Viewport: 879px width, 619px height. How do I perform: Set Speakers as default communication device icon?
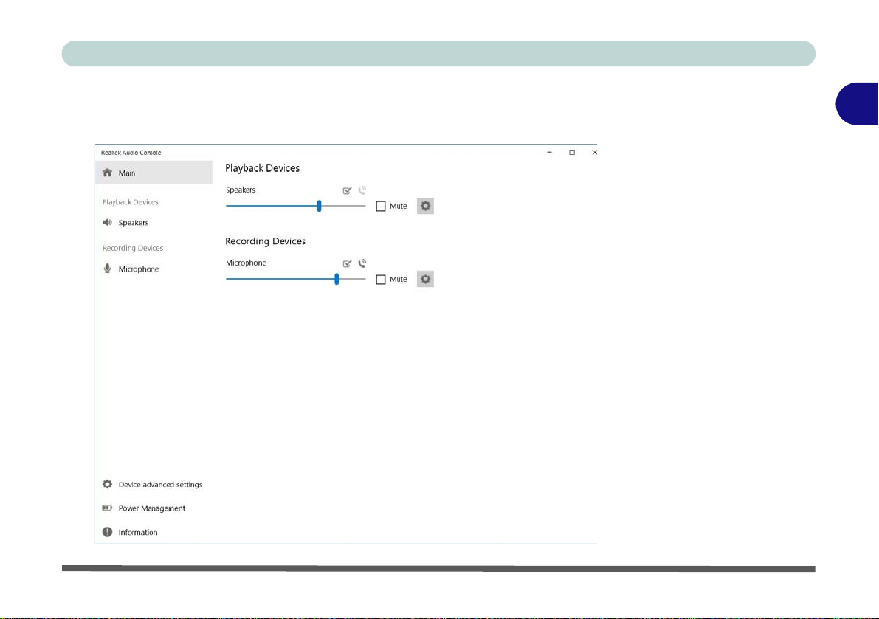(x=362, y=190)
